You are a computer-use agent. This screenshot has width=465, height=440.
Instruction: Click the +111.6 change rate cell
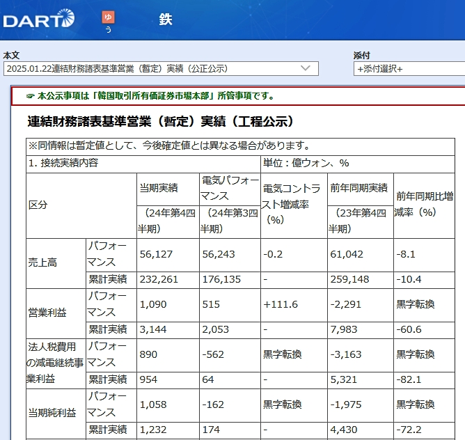click(281, 305)
